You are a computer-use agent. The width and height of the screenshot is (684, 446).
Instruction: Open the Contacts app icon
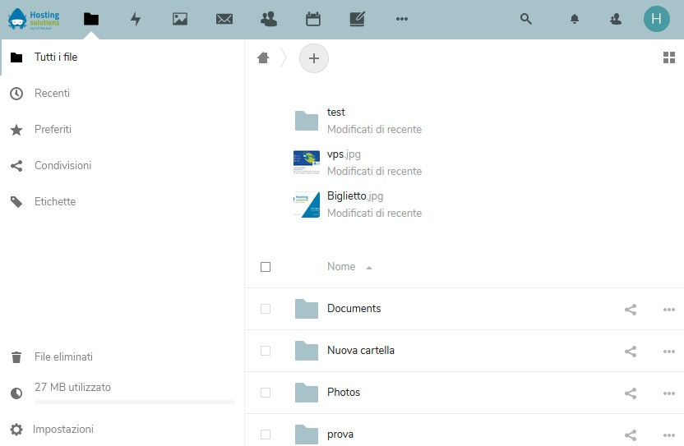(x=269, y=19)
